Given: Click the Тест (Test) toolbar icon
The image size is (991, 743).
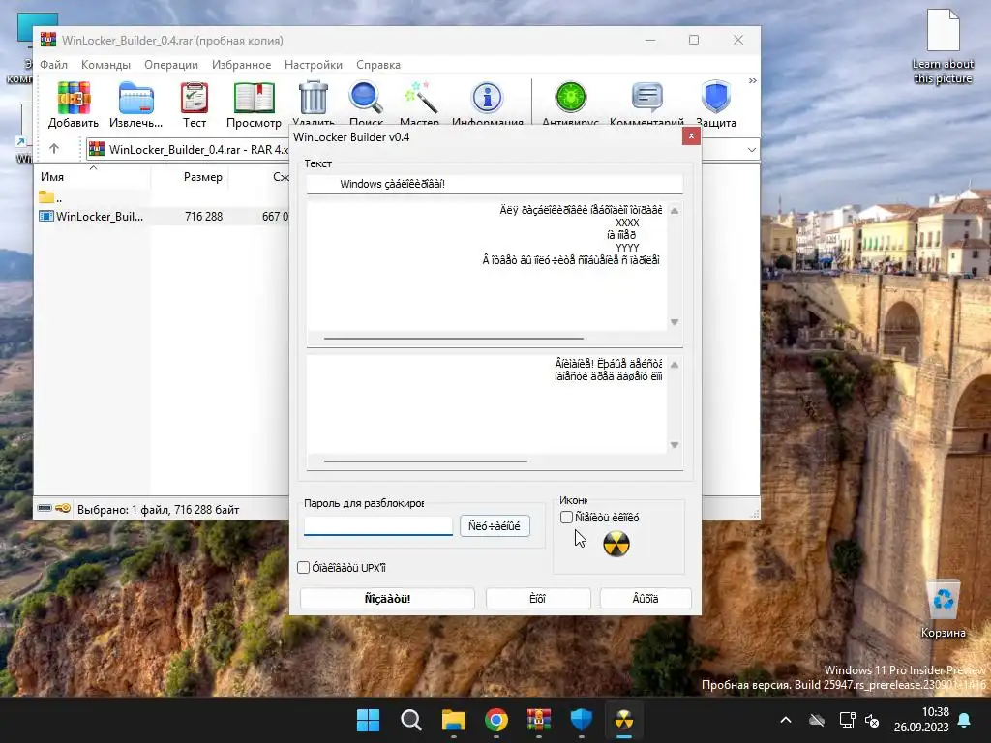Looking at the screenshot, I should pos(194,104).
